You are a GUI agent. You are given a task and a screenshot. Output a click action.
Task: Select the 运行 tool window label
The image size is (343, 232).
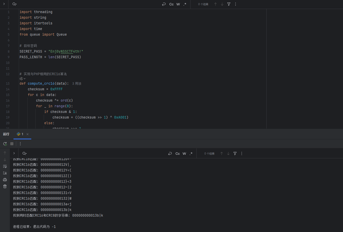click(6, 134)
